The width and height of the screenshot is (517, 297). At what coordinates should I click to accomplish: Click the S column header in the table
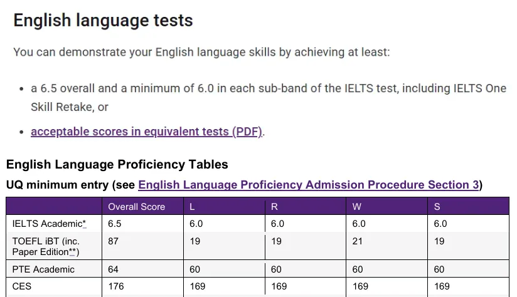437,206
